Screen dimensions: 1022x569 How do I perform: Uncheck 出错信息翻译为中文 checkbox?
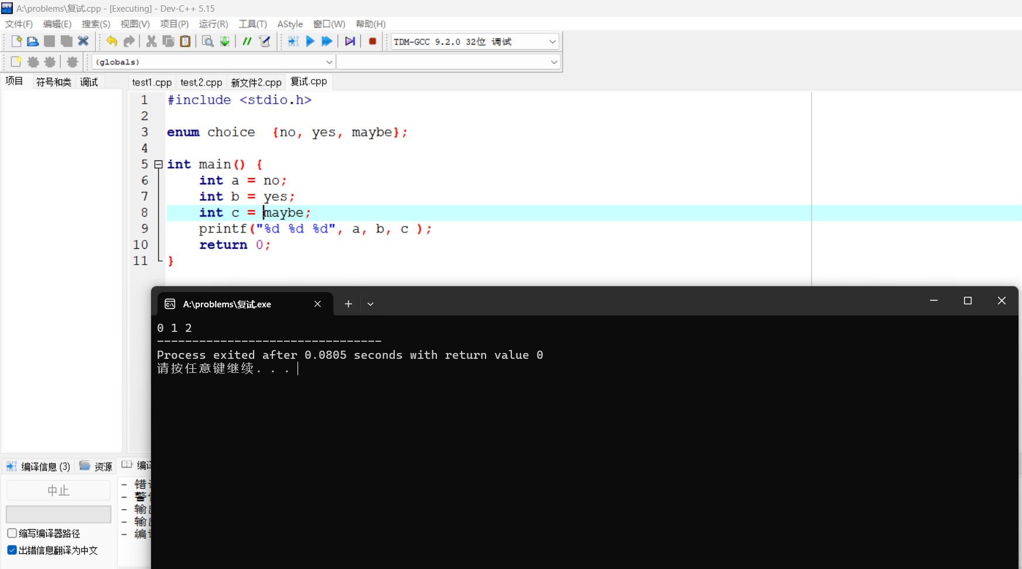(x=12, y=550)
